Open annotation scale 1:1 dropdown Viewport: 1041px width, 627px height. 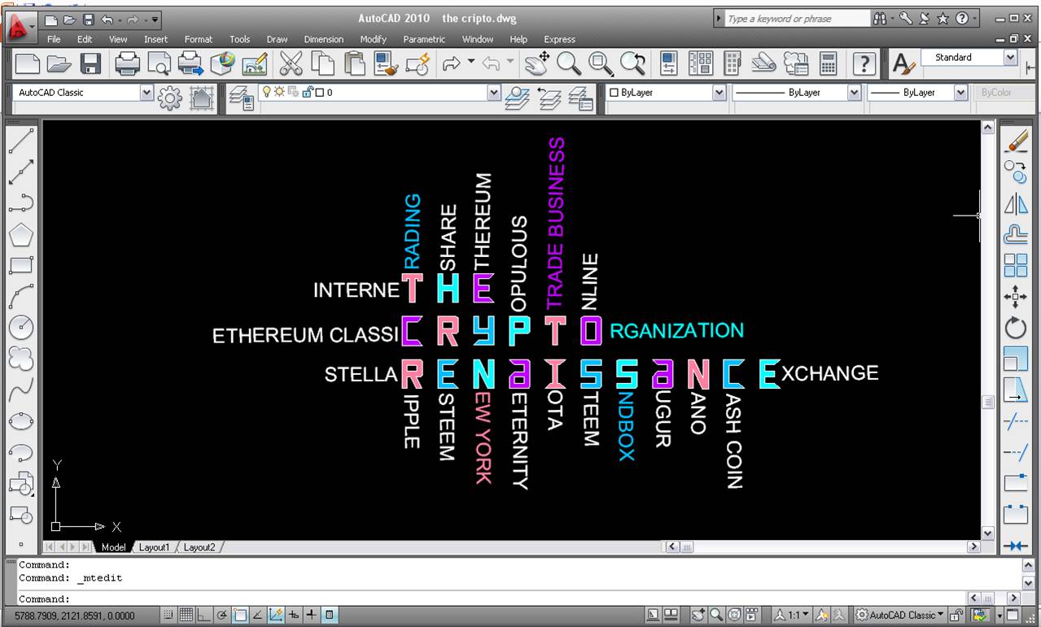point(791,616)
